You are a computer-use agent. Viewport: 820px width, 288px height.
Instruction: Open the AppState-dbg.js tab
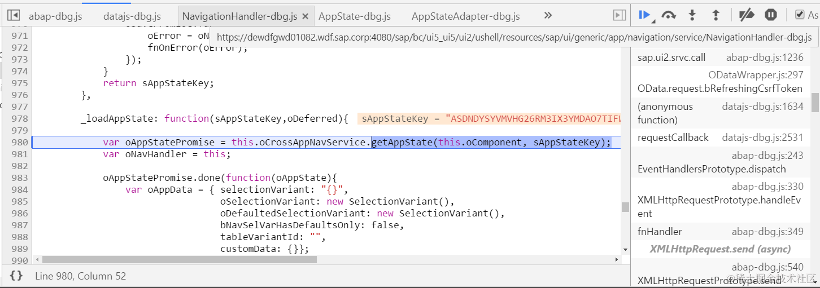coord(355,16)
